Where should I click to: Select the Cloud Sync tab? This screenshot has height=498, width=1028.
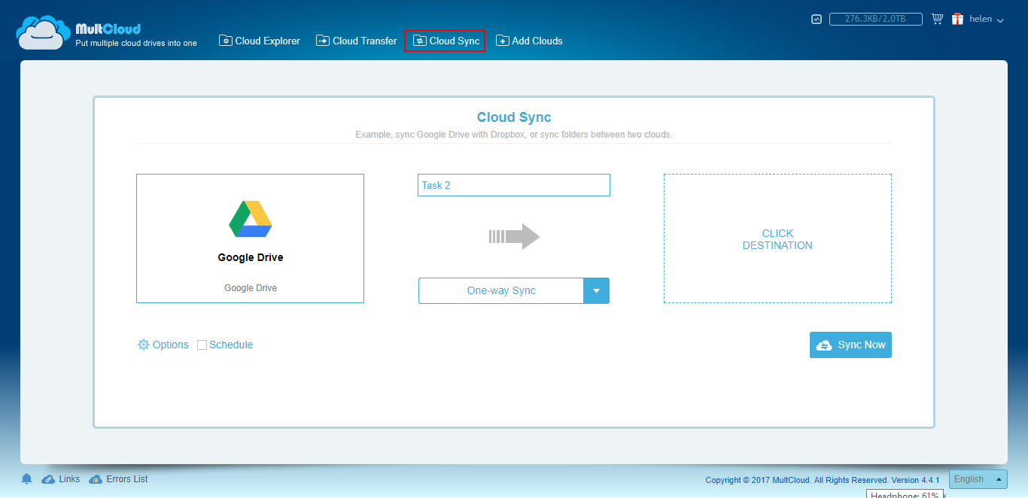click(x=446, y=41)
